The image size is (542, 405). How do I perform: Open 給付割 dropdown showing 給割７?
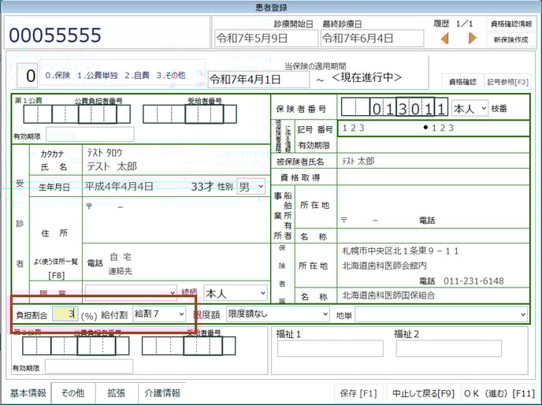tap(159, 314)
